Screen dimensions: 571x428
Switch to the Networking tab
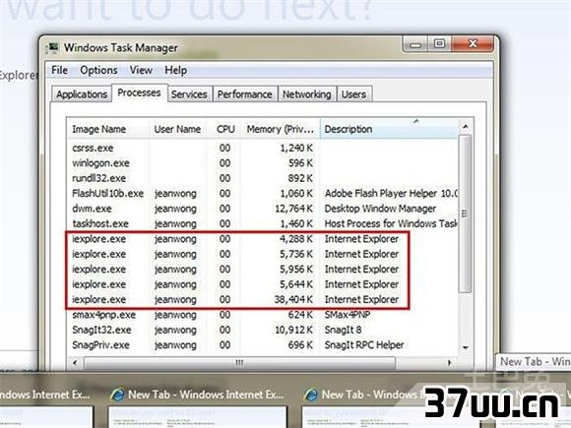coord(307,94)
